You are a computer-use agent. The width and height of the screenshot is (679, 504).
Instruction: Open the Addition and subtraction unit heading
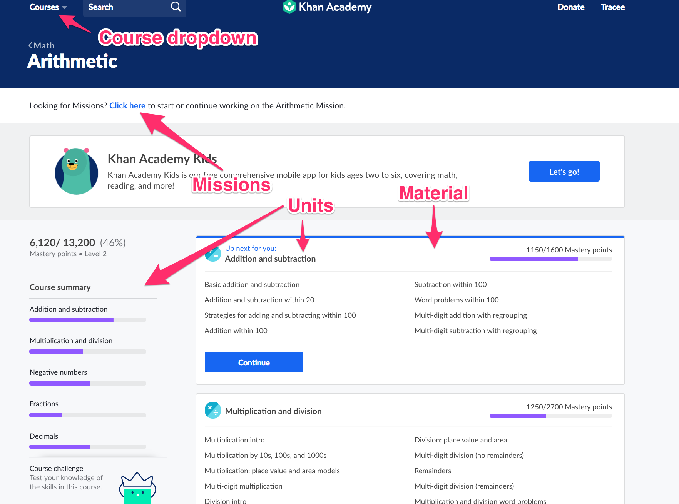click(x=270, y=259)
